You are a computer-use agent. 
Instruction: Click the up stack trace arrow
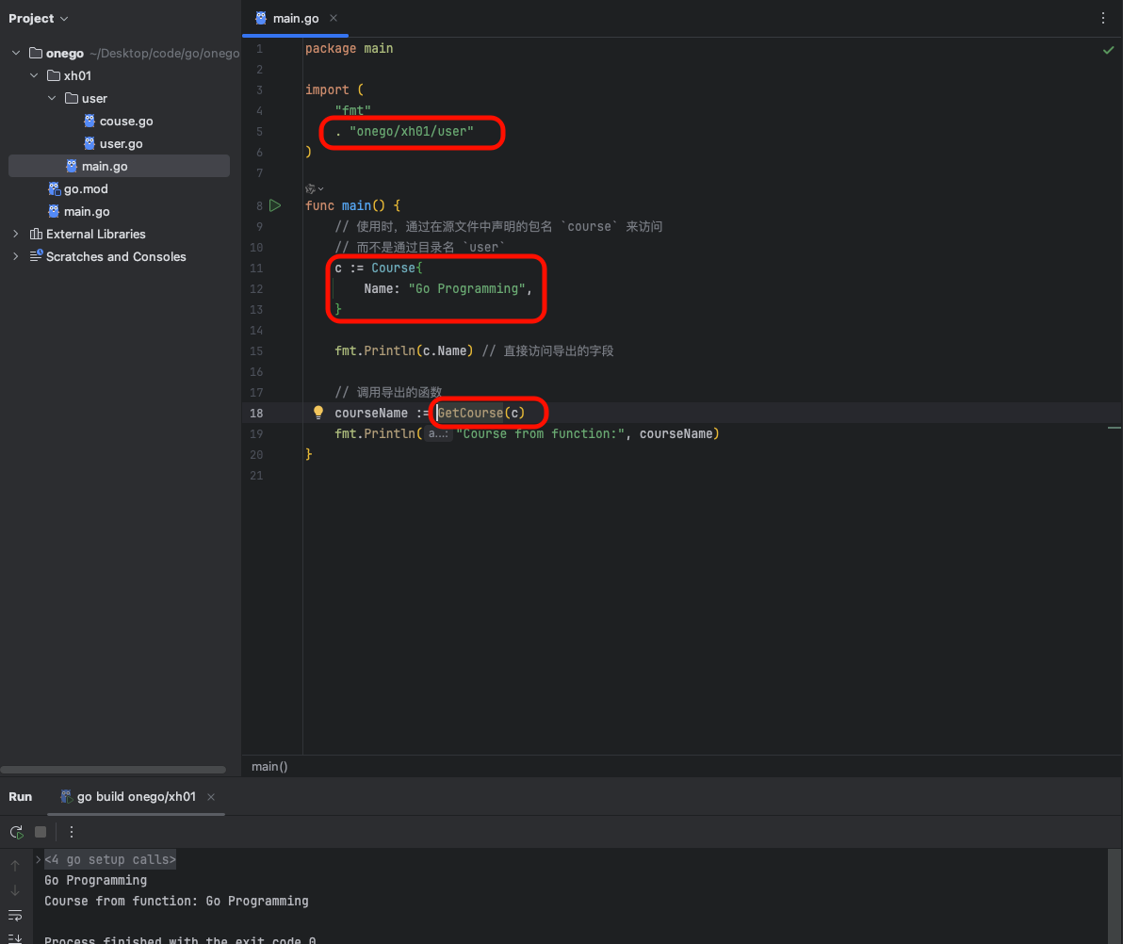[15, 866]
